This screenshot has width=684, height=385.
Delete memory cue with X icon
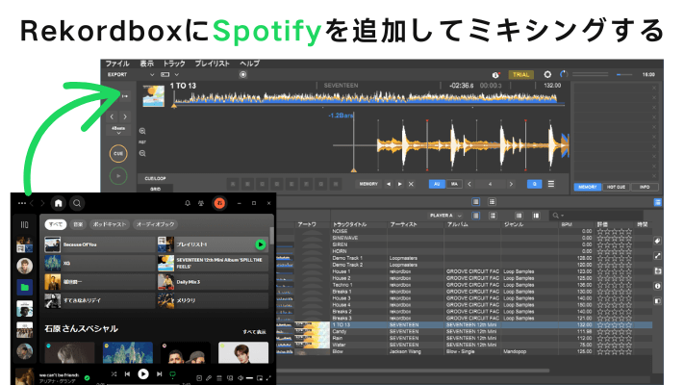click(411, 184)
